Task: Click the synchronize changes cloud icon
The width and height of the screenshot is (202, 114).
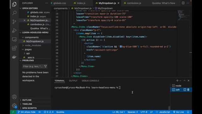Action: pyautogui.click(x=40, y=112)
